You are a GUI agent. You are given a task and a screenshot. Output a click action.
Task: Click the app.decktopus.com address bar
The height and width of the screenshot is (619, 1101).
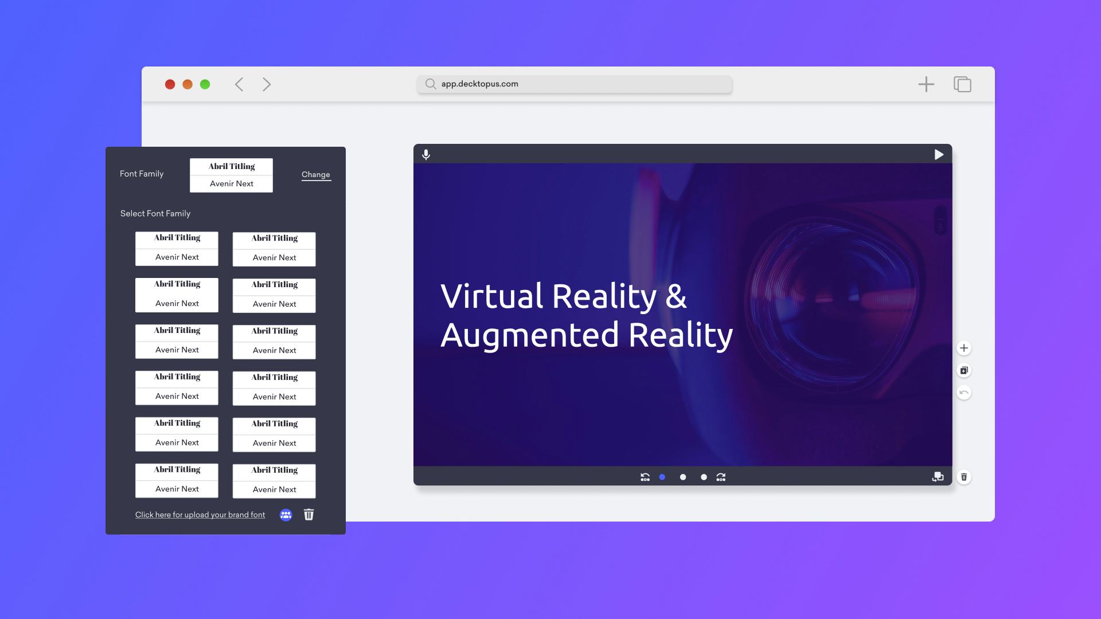click(573, 84)
